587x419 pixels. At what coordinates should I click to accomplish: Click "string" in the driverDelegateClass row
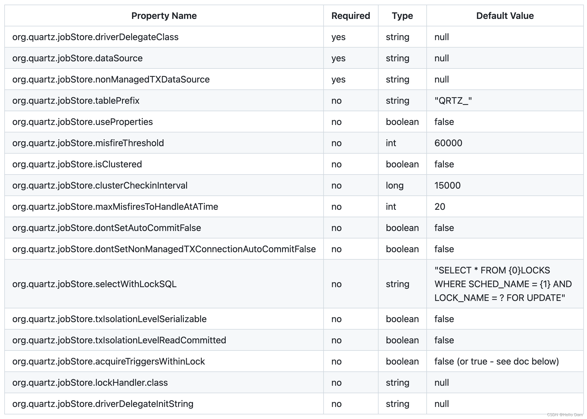397,37
